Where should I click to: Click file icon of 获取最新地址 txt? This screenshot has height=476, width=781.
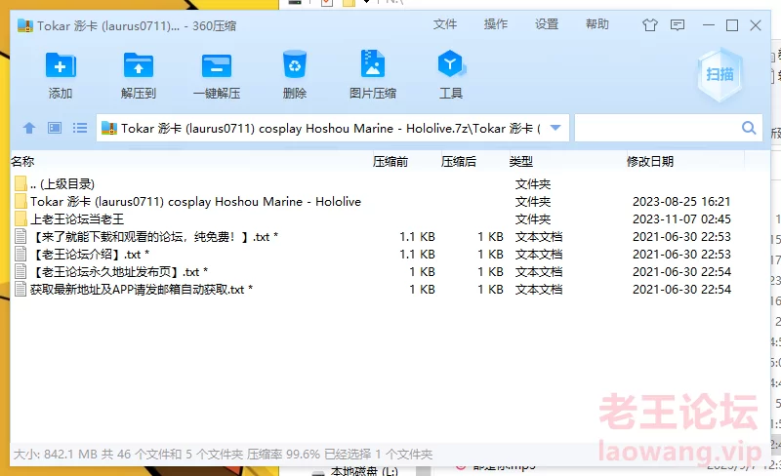click(21, 289)
